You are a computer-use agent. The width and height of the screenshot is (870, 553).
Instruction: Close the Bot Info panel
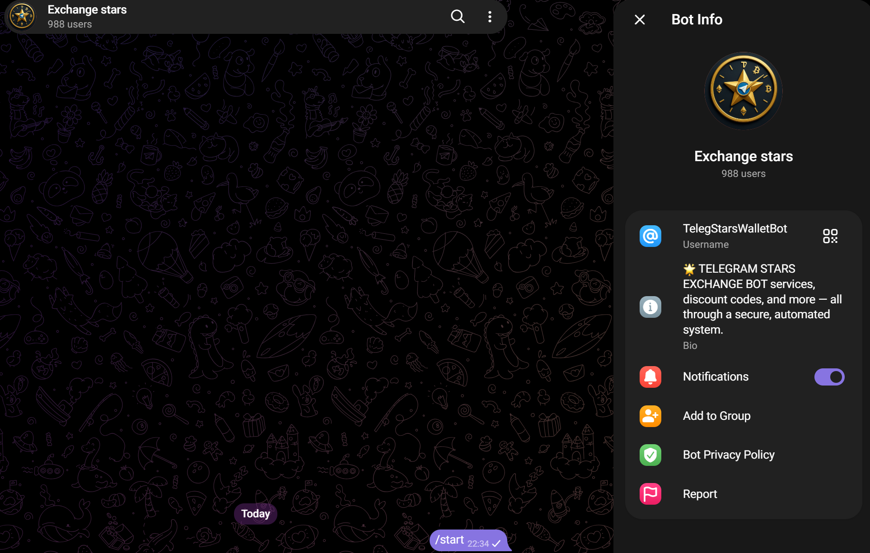click(640, 19)
